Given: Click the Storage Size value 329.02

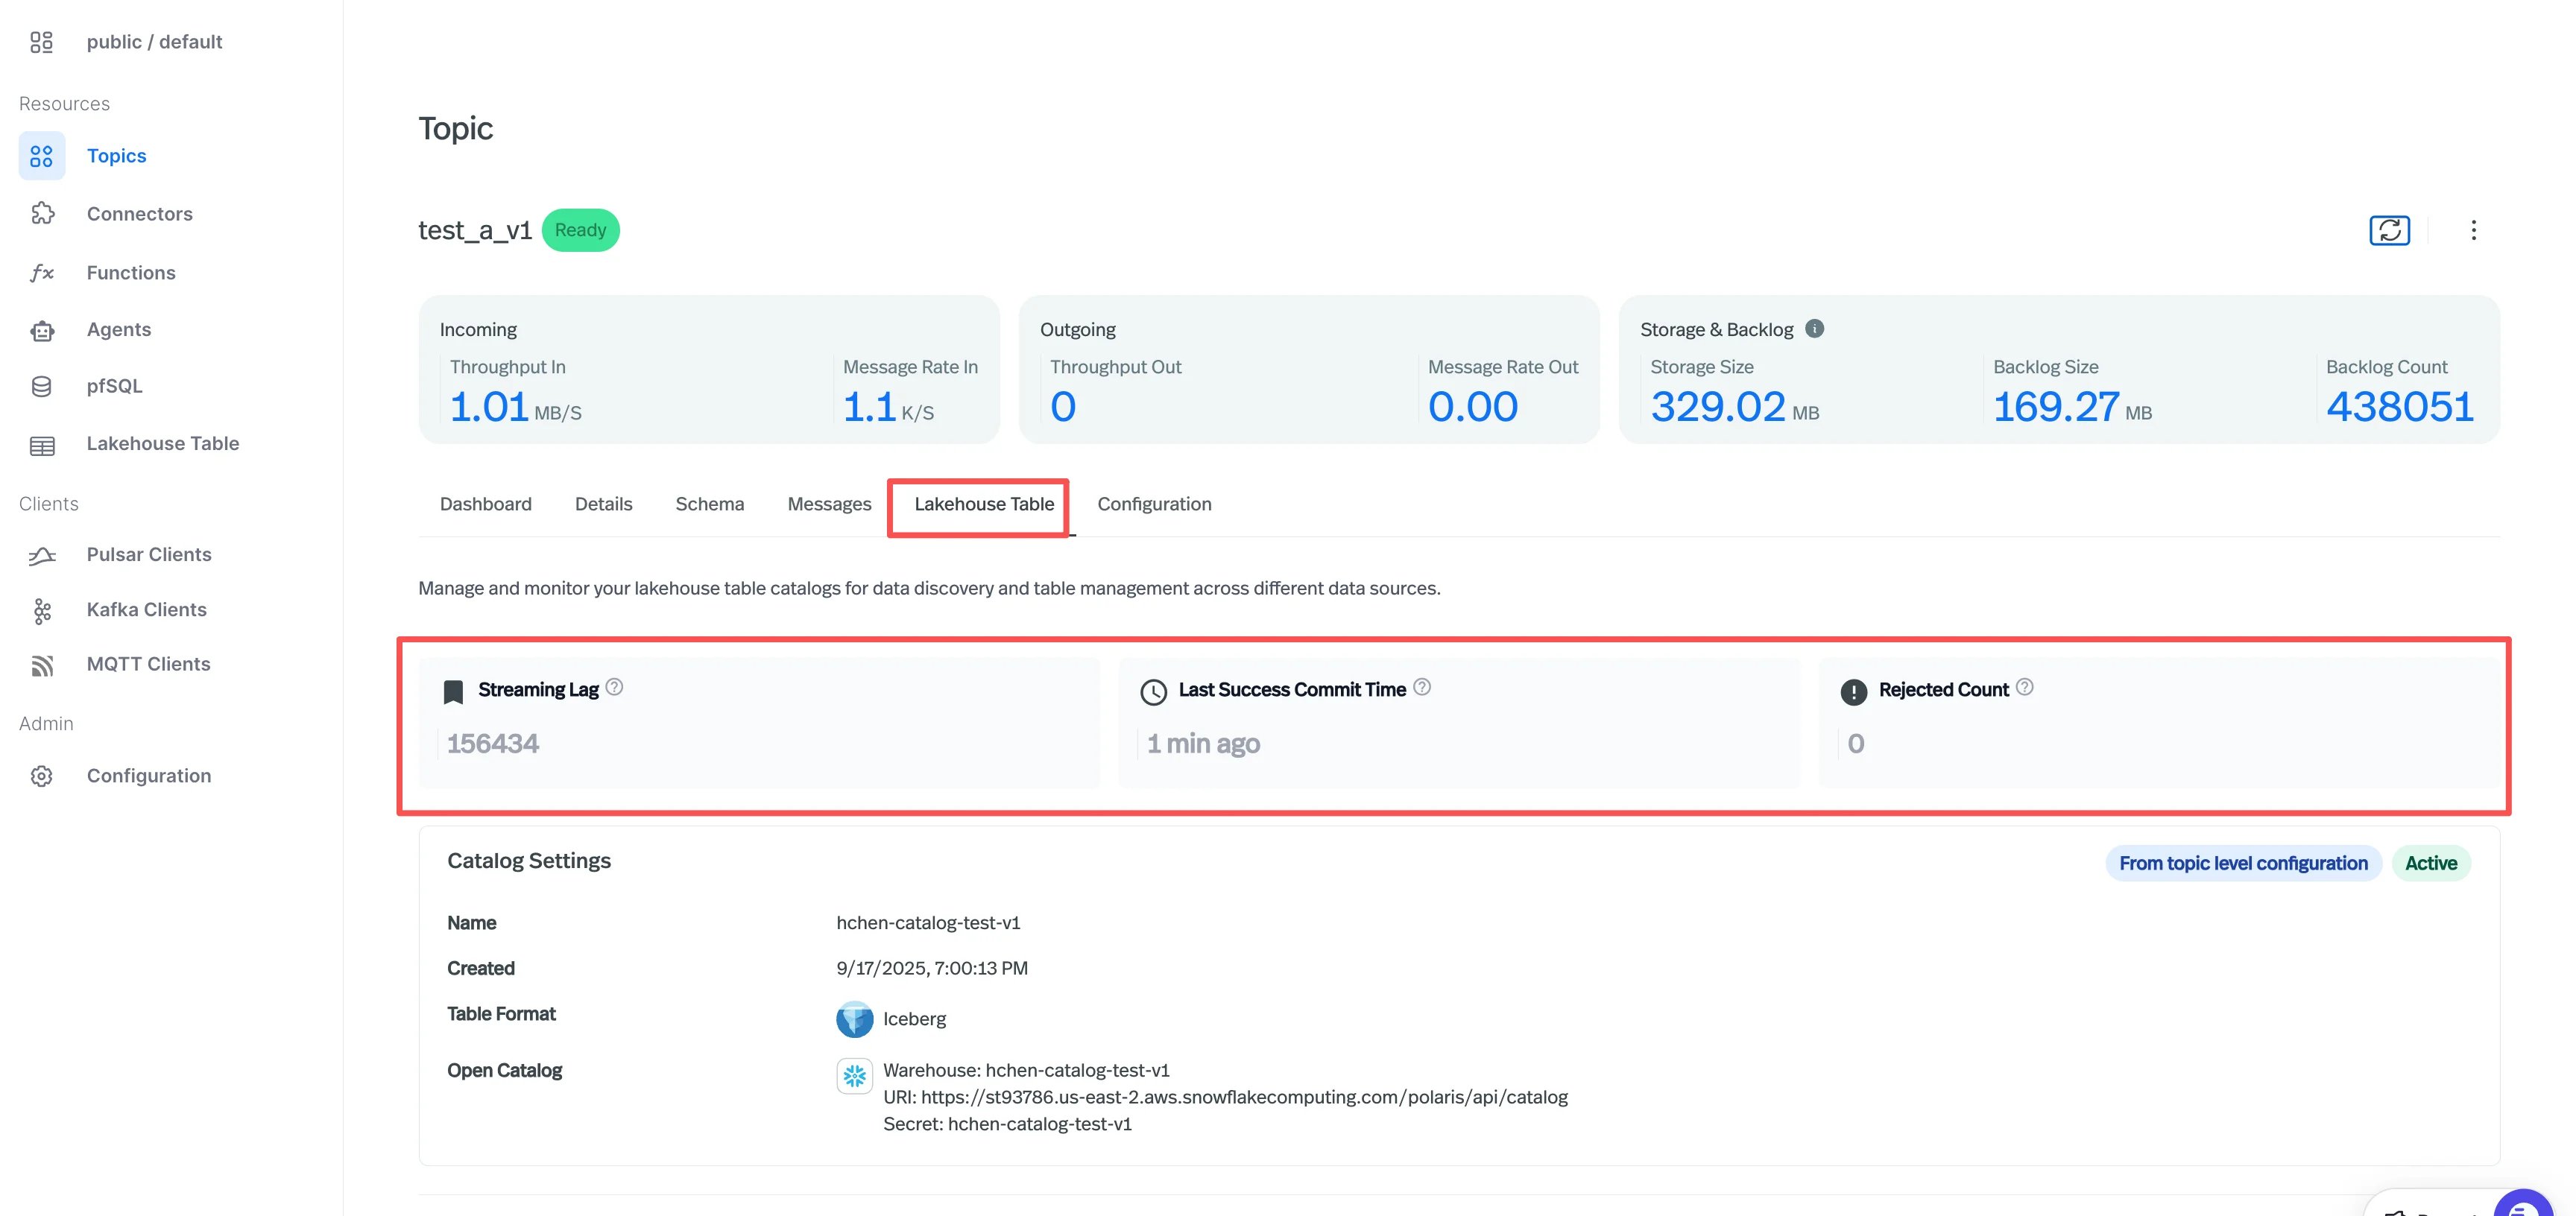Looking at the screenshot, I should (x=1717, y=407).
